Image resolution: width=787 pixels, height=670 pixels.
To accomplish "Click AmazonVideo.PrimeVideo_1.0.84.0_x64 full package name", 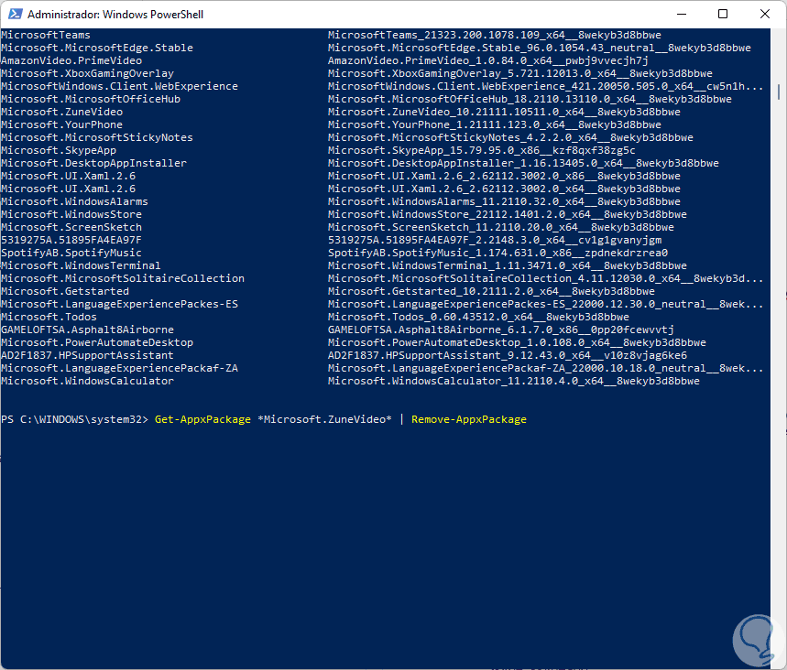I will click(x=487, y=60).
